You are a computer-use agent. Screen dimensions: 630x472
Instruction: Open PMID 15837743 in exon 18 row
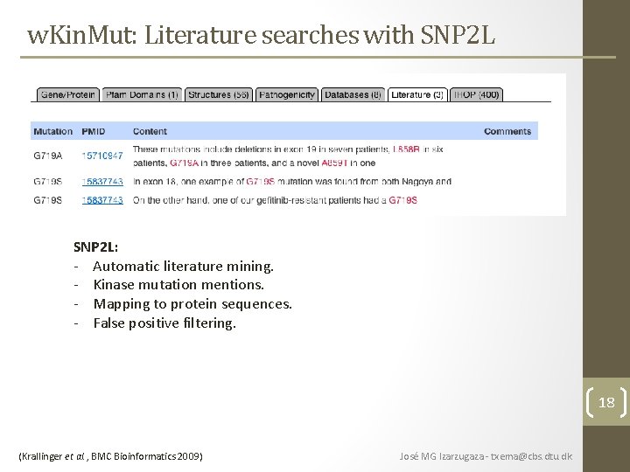[102, 182]
